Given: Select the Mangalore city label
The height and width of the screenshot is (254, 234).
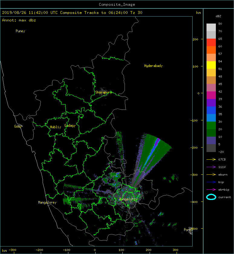Looking at the screenshot, I should click(x=47, y=202).
